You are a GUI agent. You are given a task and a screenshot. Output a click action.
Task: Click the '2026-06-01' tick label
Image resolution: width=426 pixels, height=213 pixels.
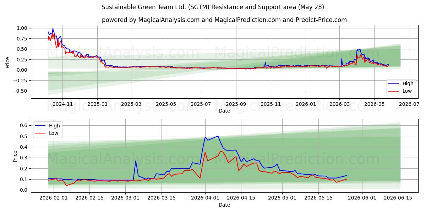[x=362, y=198]
